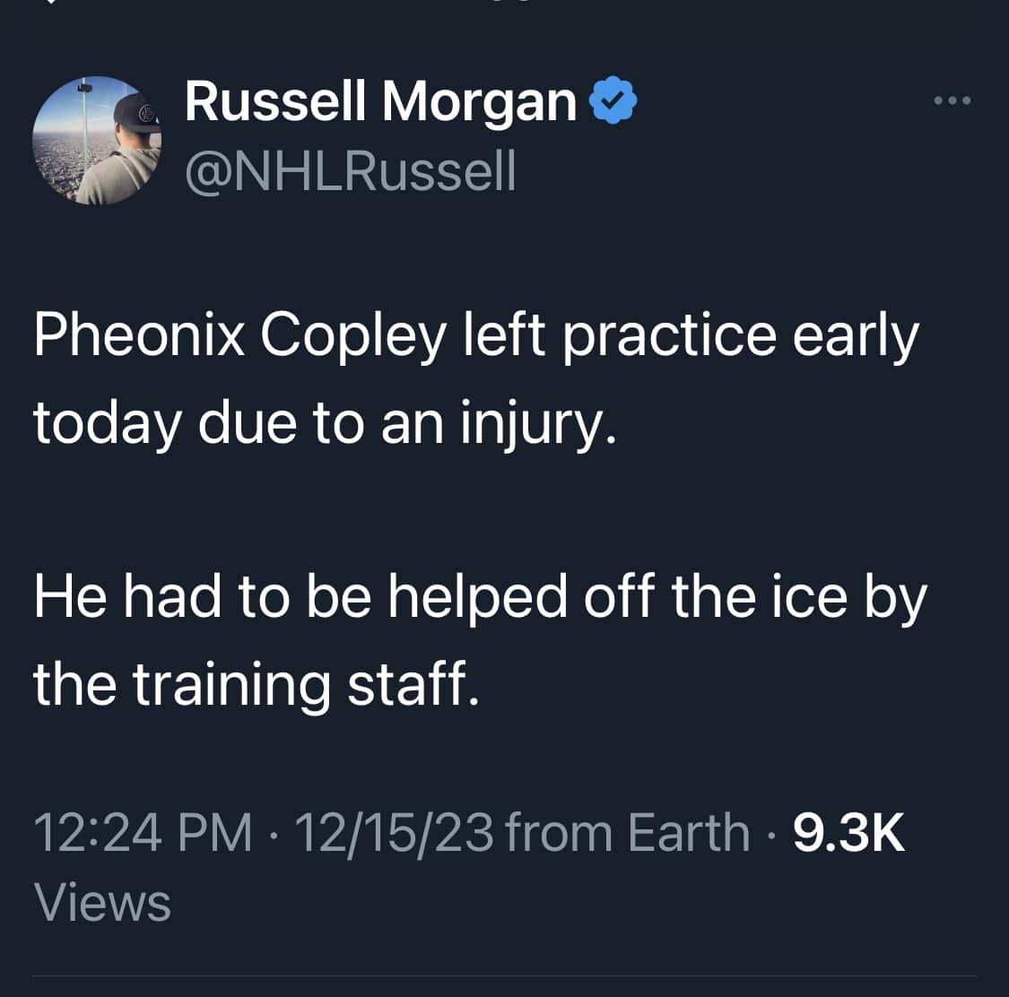The image size is (1009, 997).
Task: Click the words "training staff."
Action: click(307, 684)
